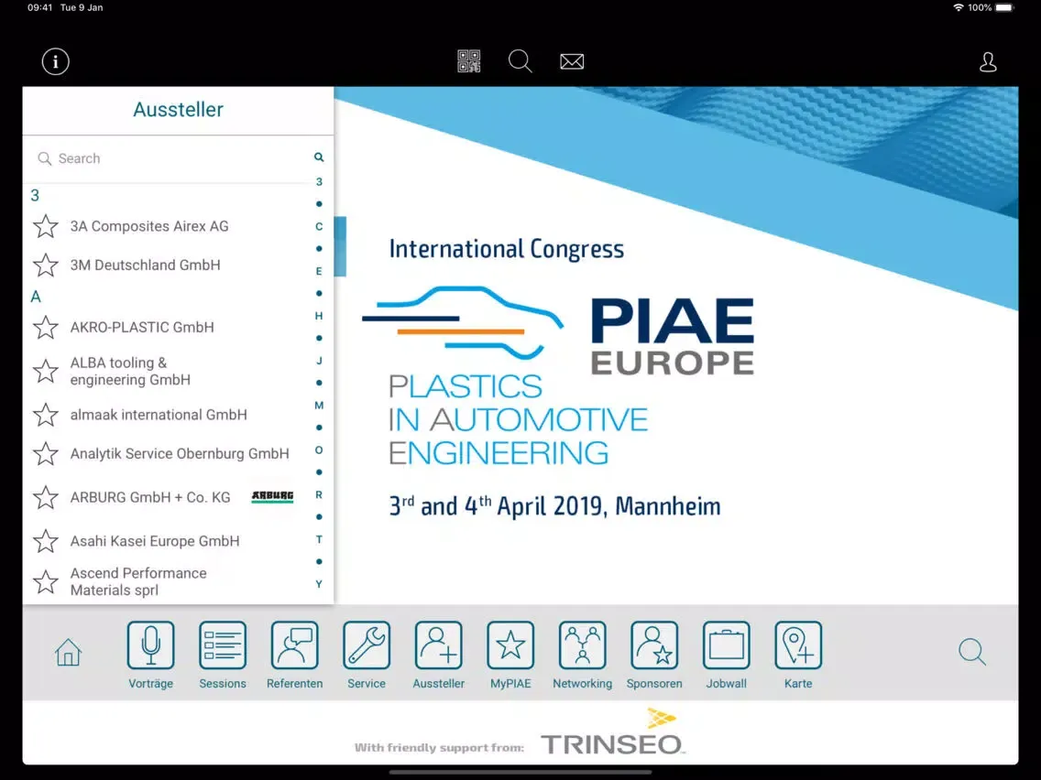
Task: Jump to index letter T
Action: pyautogui.click(x=319, y=539)
